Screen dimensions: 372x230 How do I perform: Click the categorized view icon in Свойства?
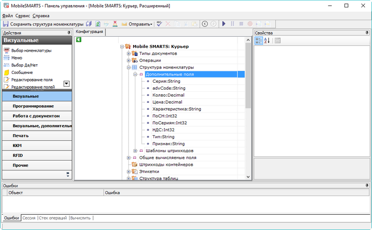259,41
